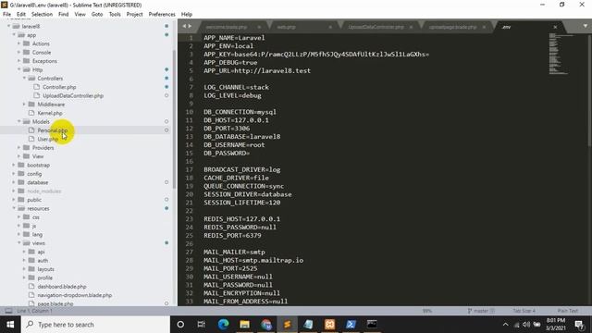Select the layouts folder under views
Viewport: 592px width, 333px height.
(45, 269)
